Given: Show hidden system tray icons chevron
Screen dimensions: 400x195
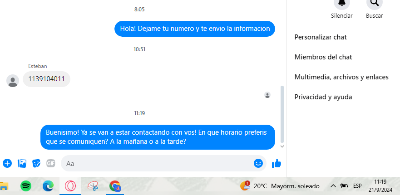Looking at the screenshot, I should (333, 186).
